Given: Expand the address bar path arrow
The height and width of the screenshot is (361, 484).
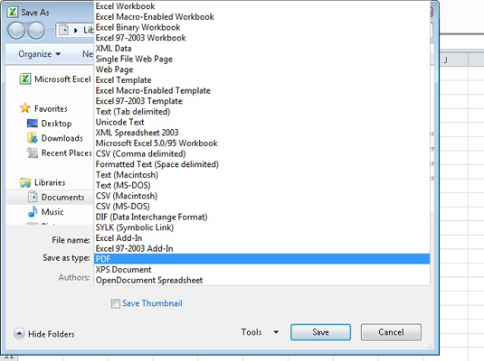Looking at the screenshot, I should [76, 31].
